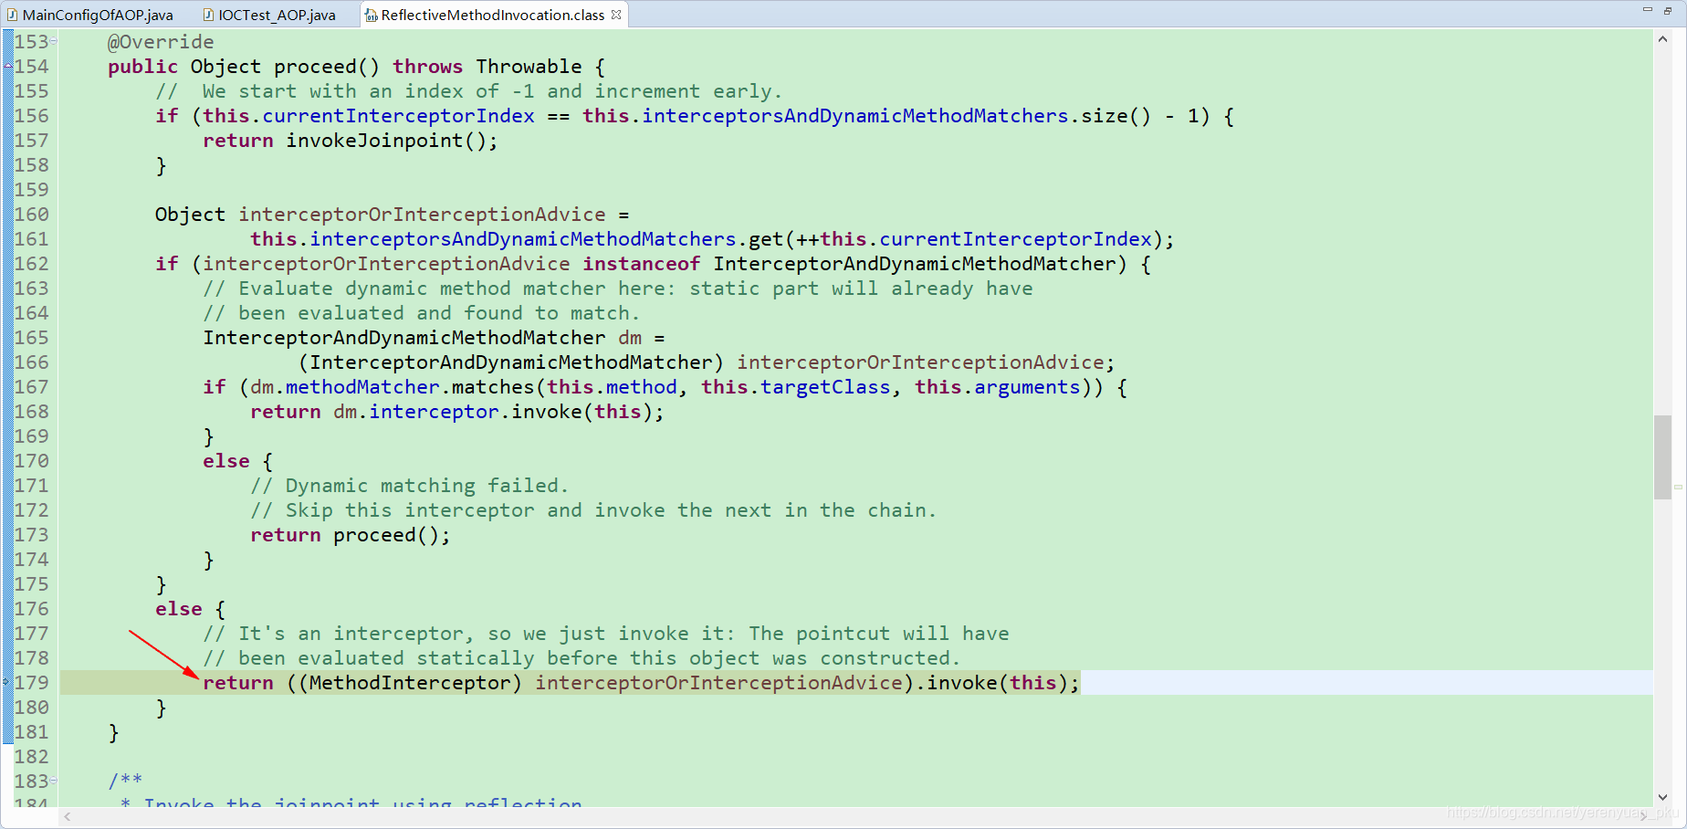Click line number 179 in the gutter
This screenshot has height=829, width=1687.
pos(31,683)
